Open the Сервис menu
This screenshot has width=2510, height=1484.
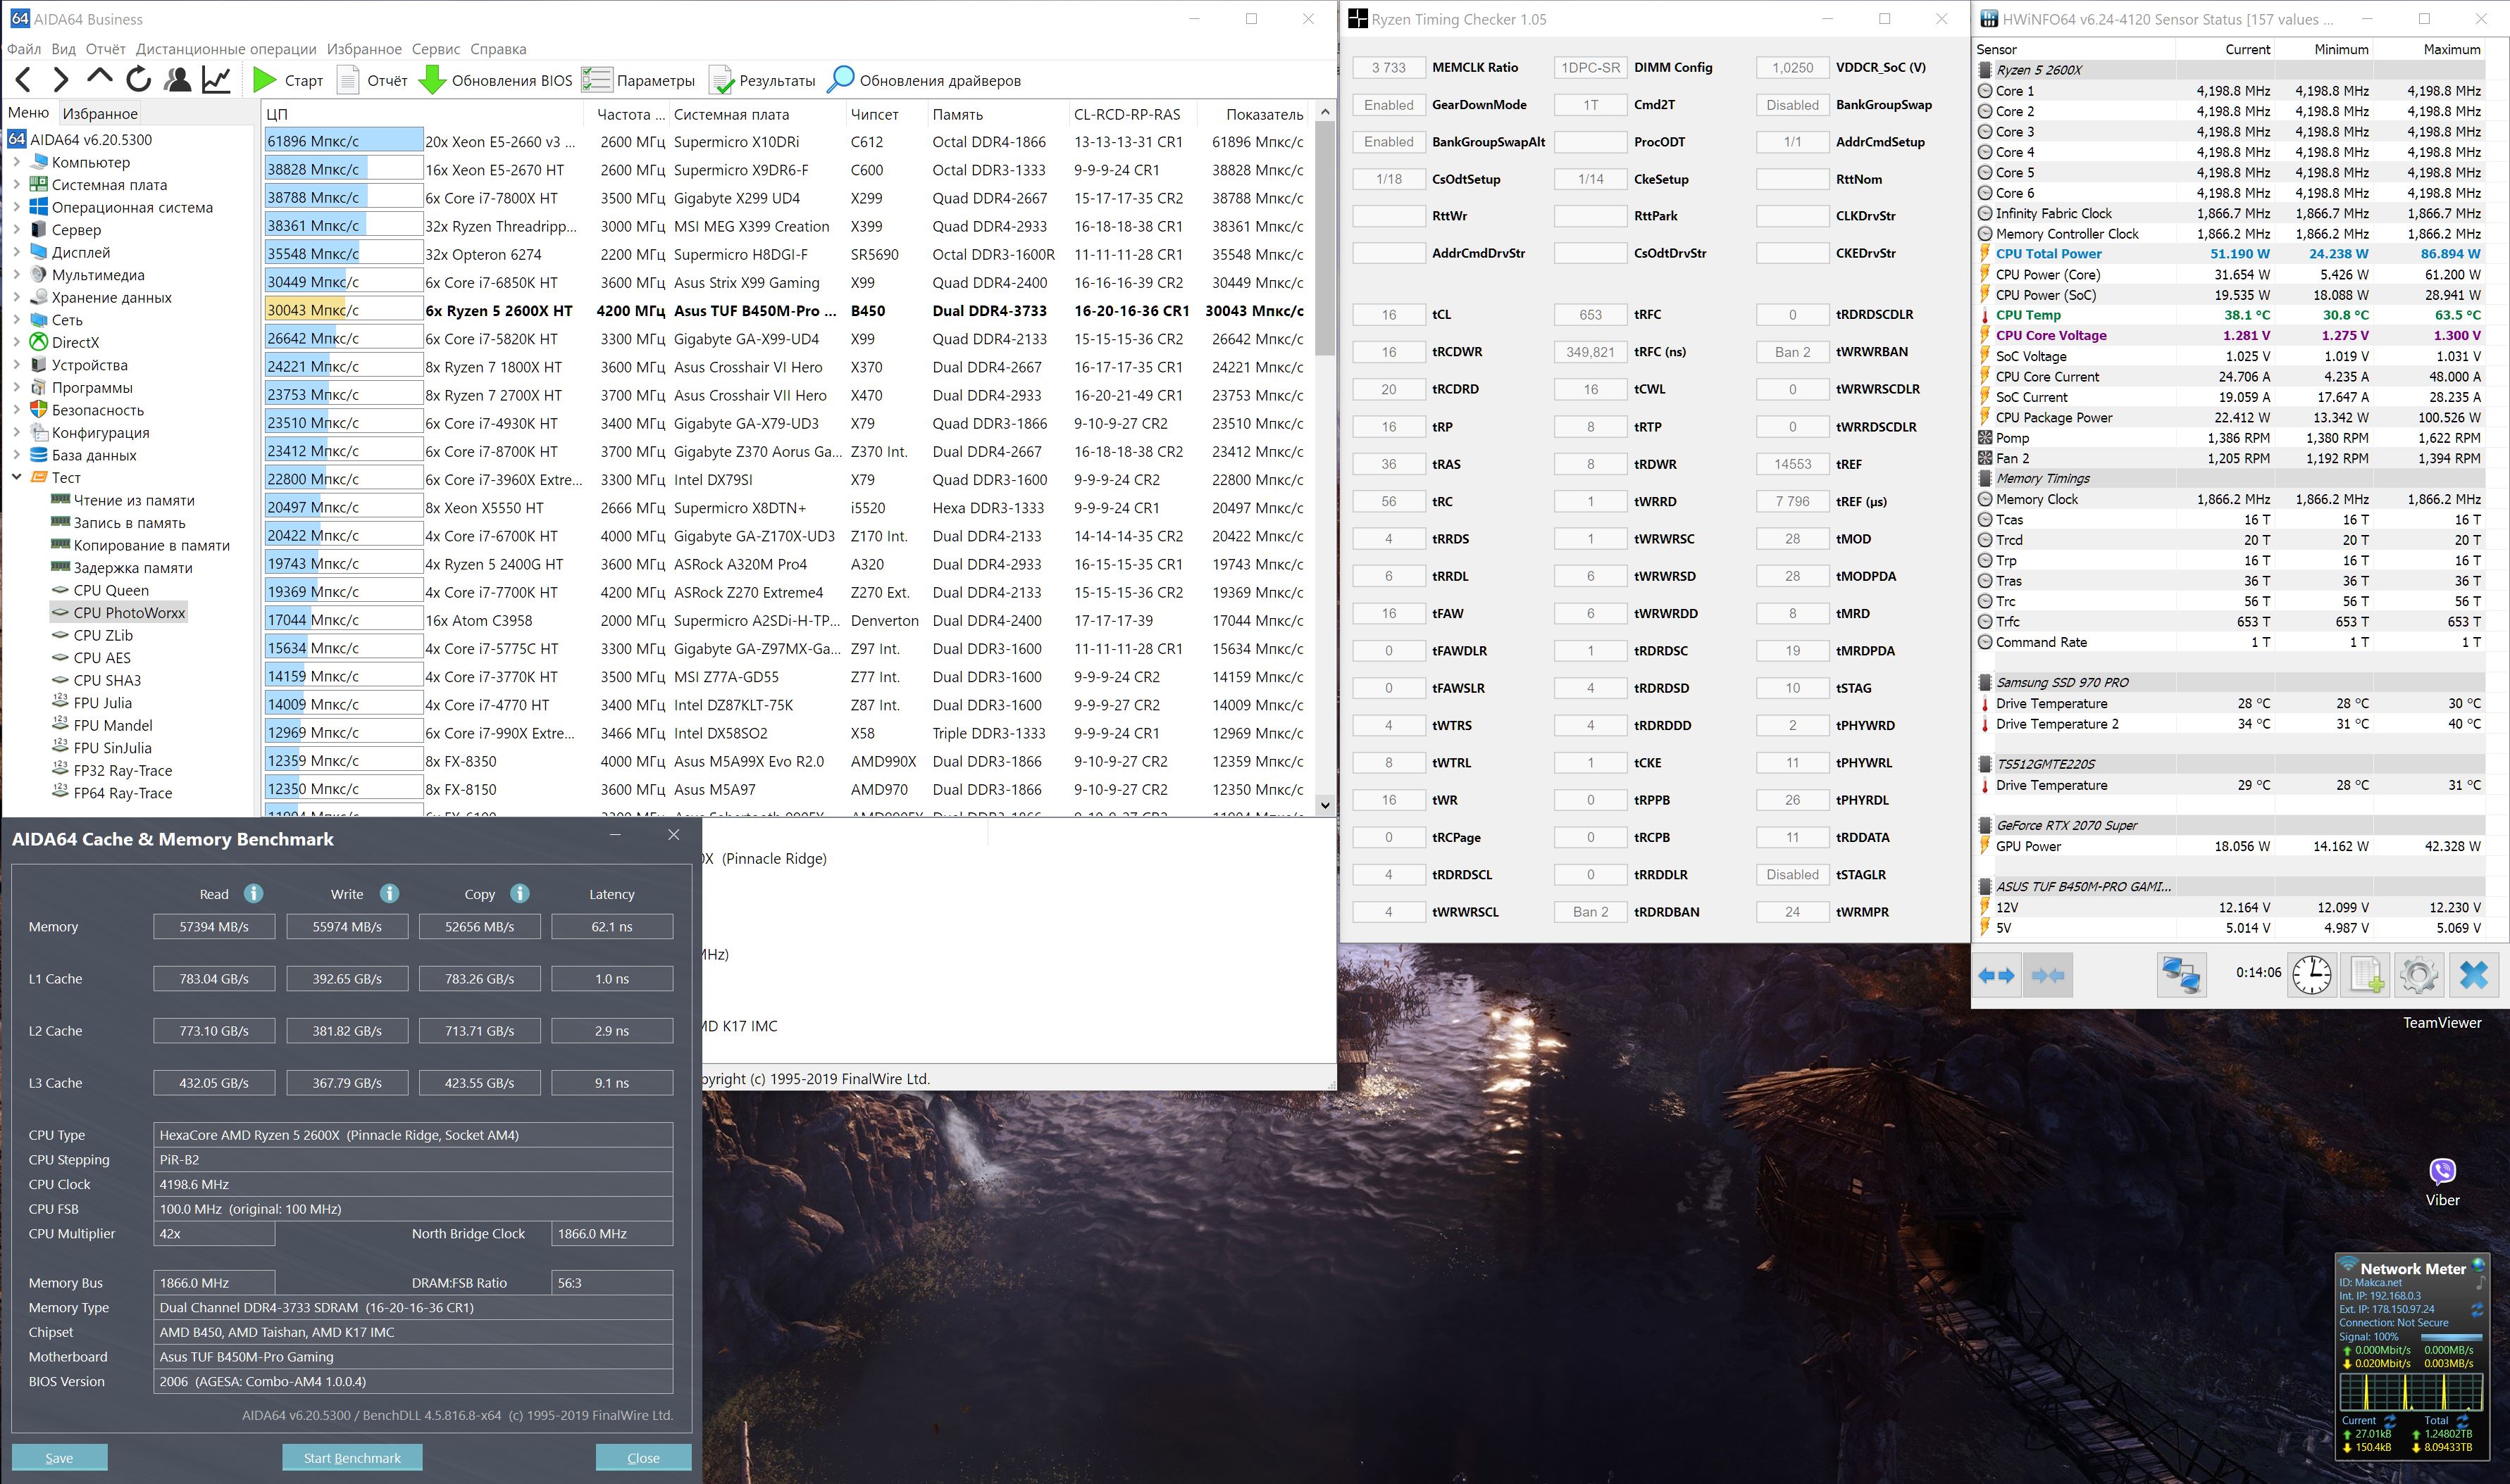[x=435, y=49]
